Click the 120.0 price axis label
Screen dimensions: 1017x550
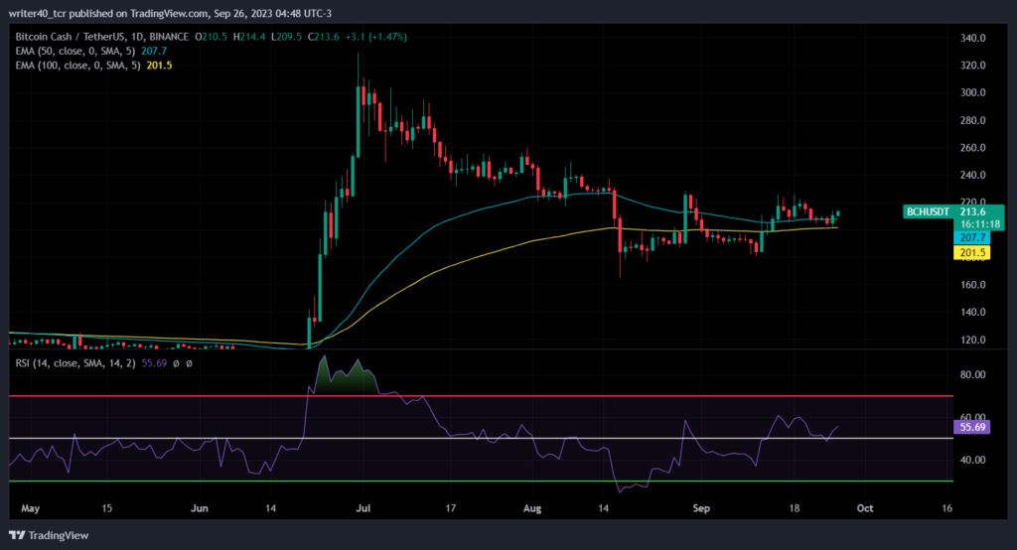(x=972, y=340)
